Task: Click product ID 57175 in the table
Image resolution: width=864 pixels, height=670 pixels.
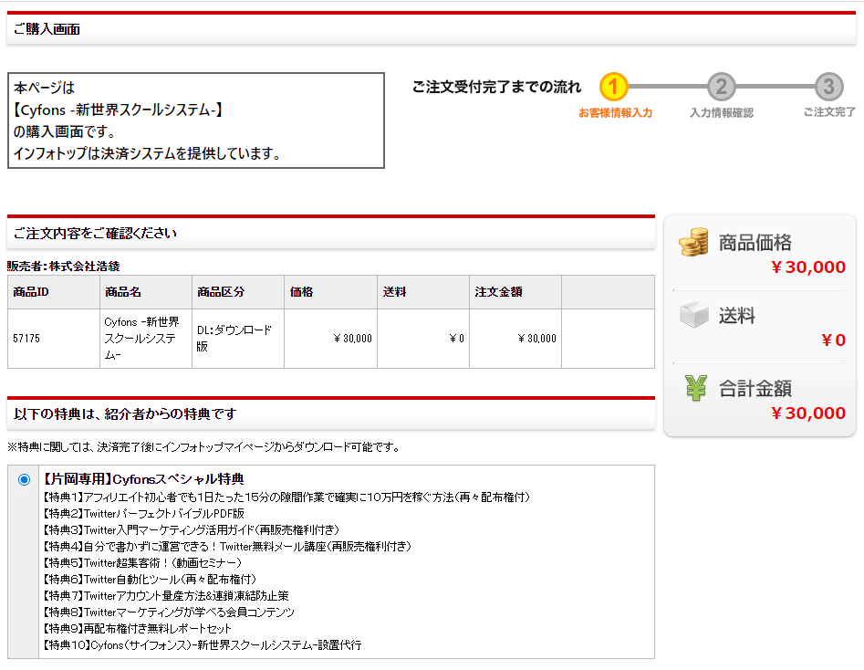Action: (26, 339)
